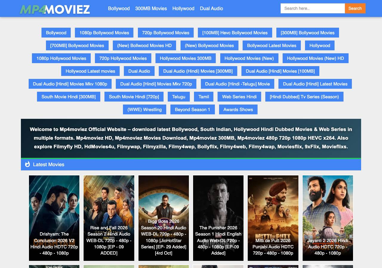382x268 pixels.
Task: Open the Jayanti 2 2026 movie poster
Action: coord(328,218)
